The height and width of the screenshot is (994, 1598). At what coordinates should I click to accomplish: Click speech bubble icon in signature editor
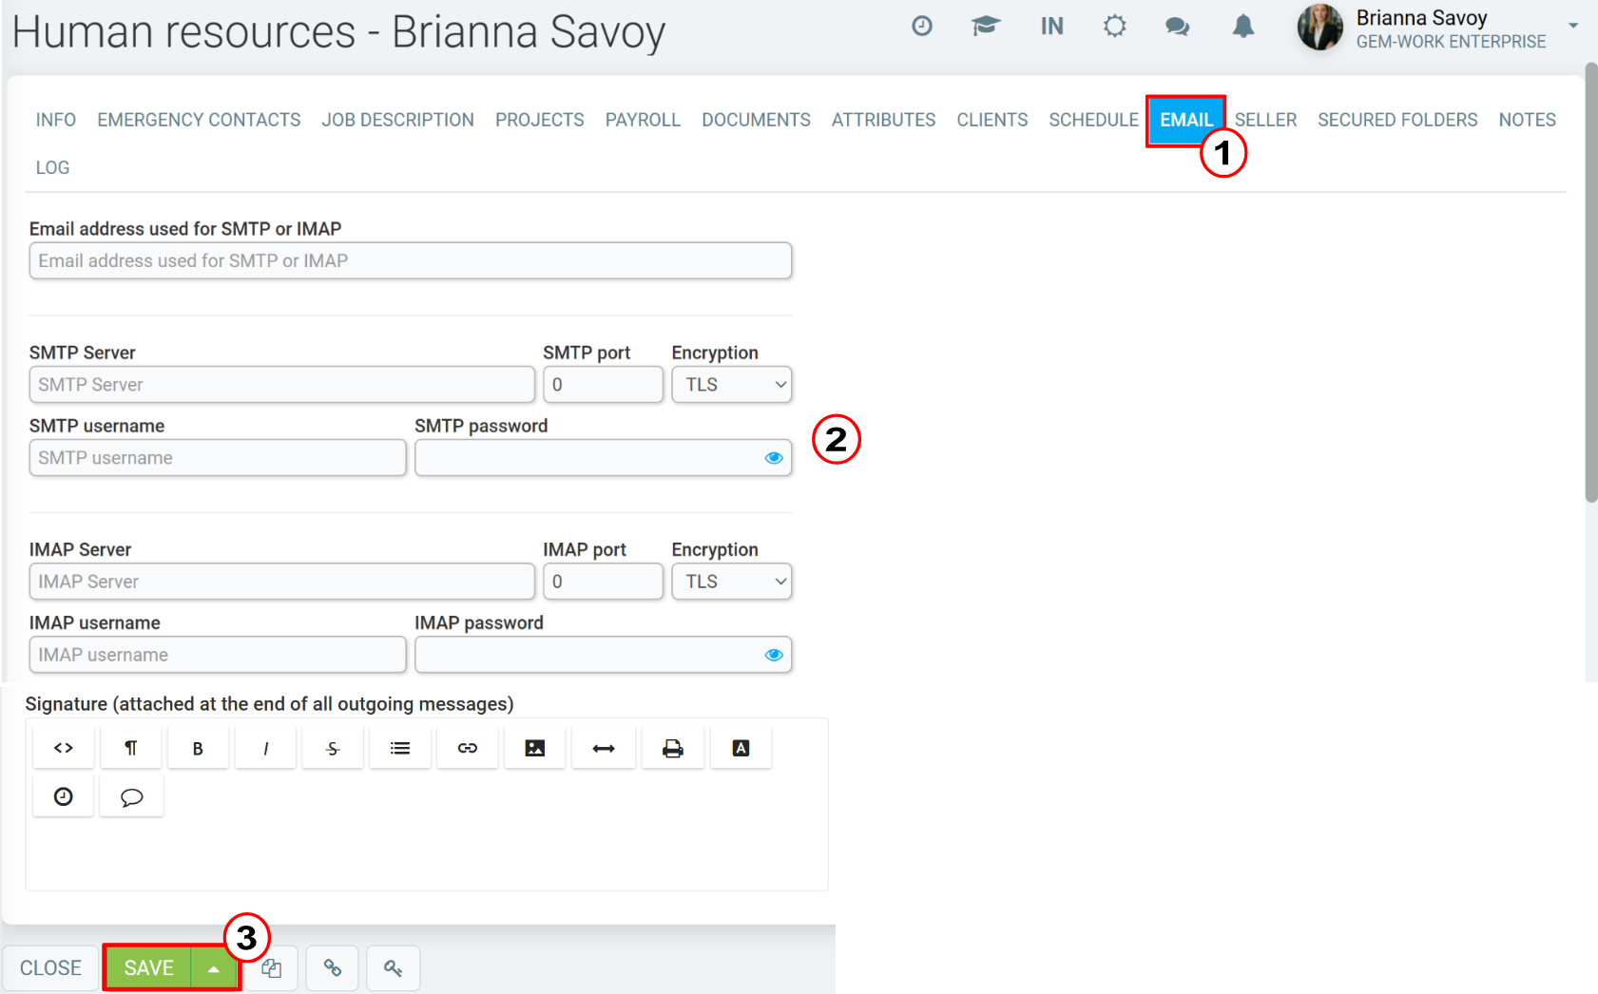pyautogui.click(x=132, y=796)
